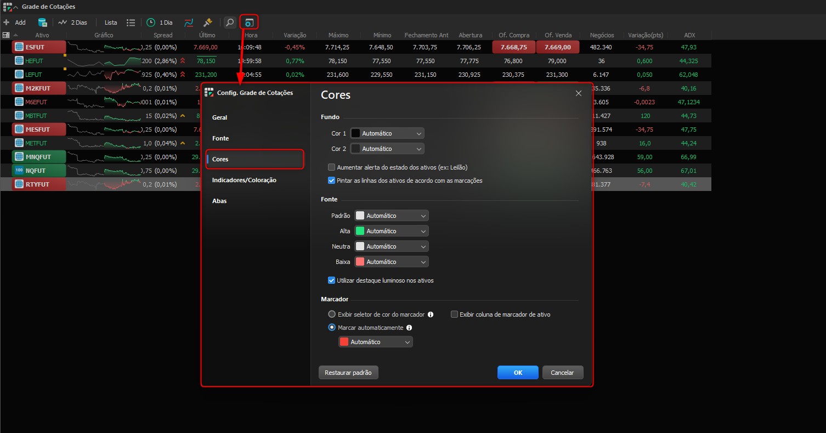The image size is (826, 433).
Task: Click the Add asset plus button
Action: pos(7,23)
